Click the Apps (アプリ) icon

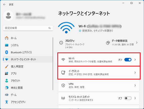7,74
